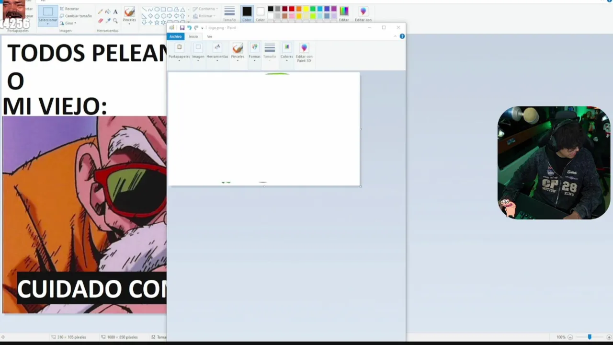Open the Girar dropdown in background Paint
The height and width of the screenshot is (345, 613).
click(x=68, y=23)
